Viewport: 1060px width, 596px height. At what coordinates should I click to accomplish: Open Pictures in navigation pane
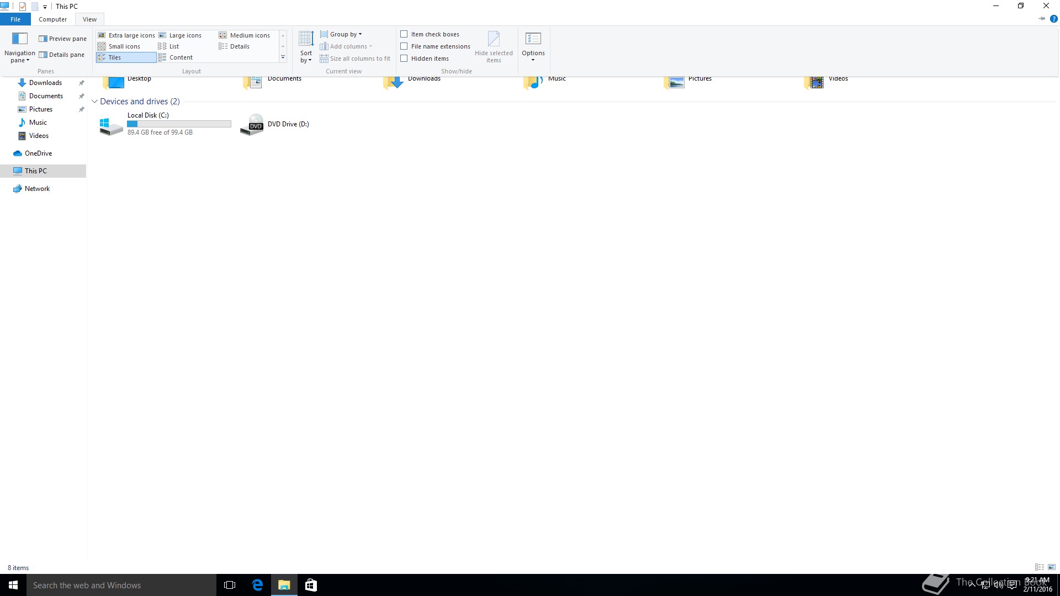pyautogui.click(x=41, y=109)
